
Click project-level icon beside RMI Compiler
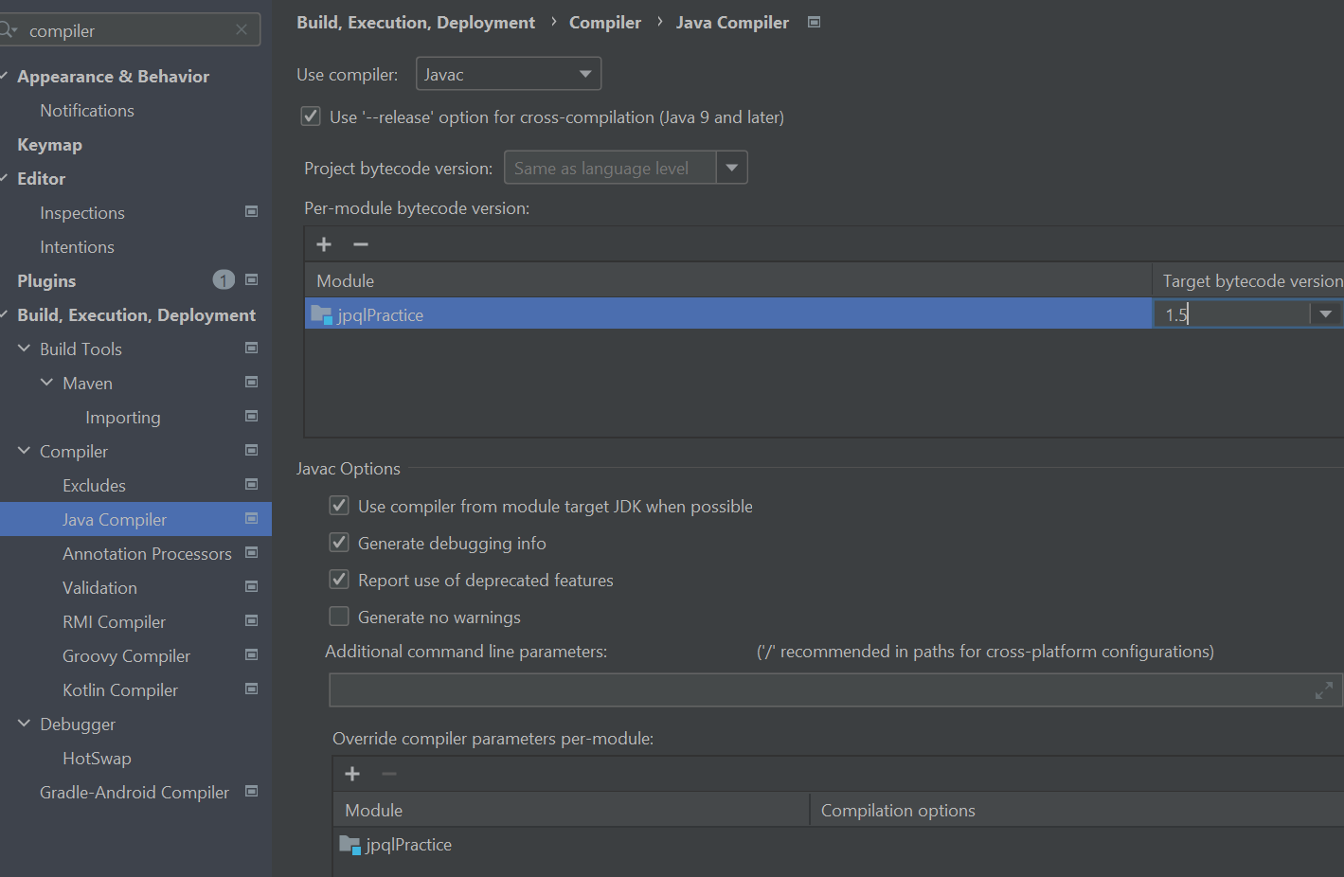tap(251, 621)
